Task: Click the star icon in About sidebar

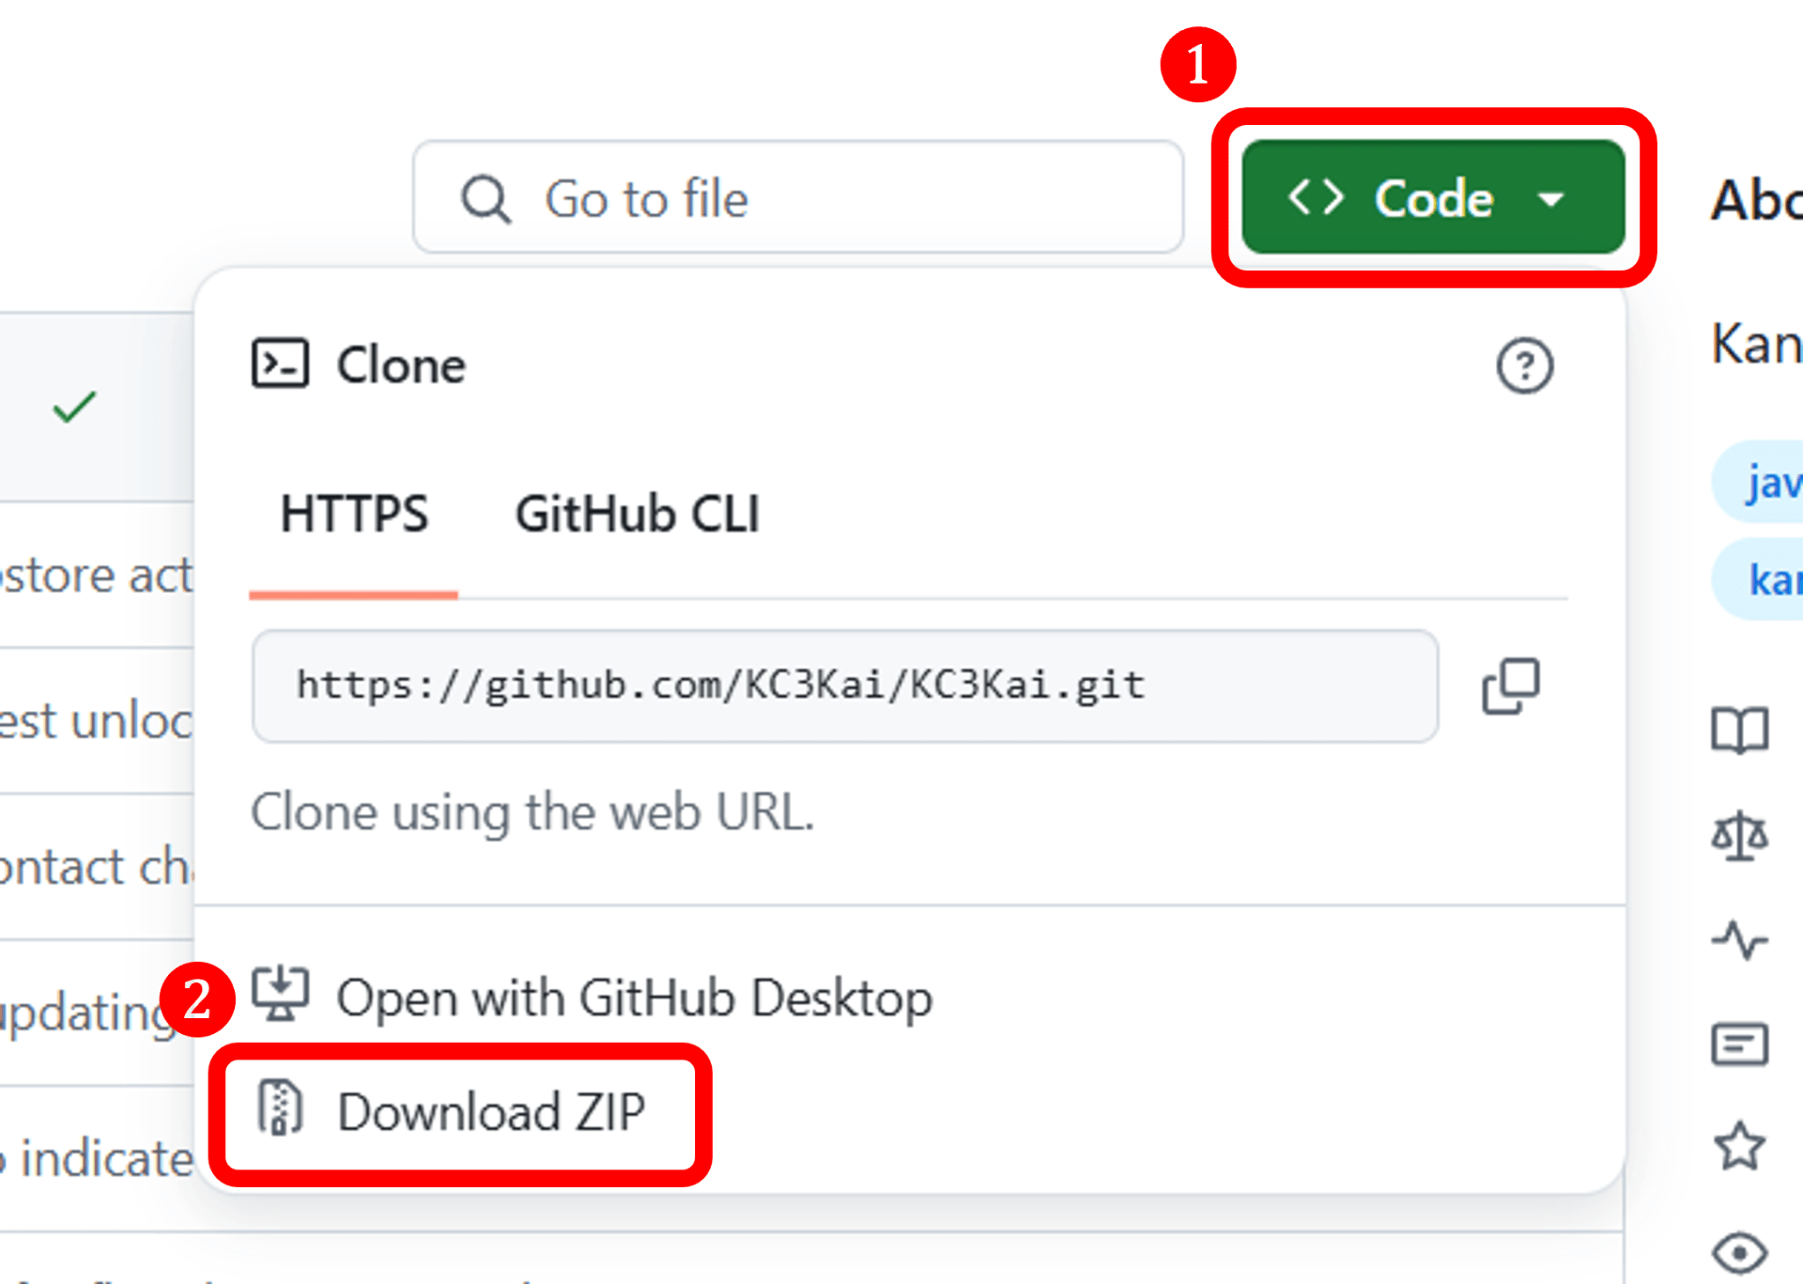Action: coord(1739,1146)
